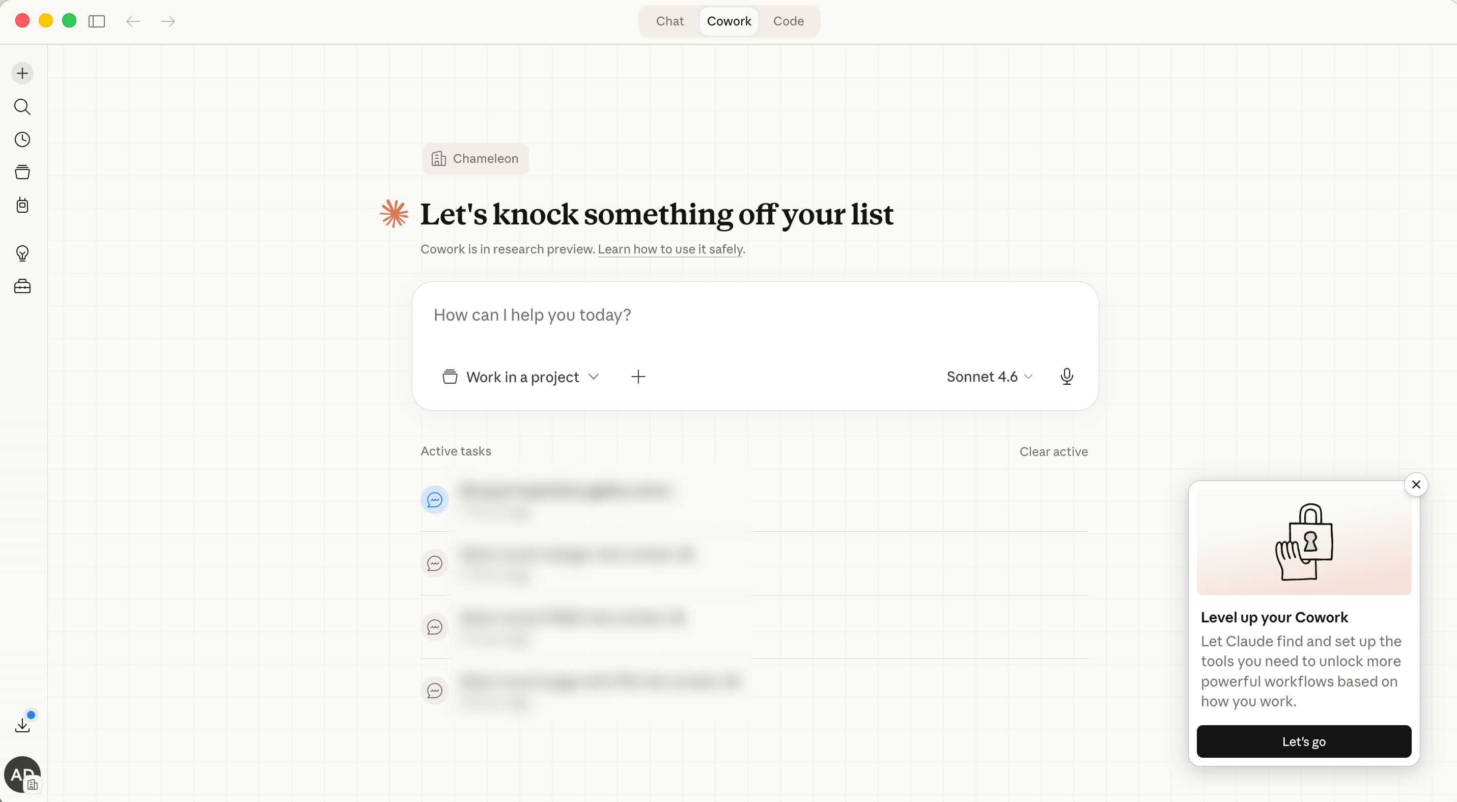Open the tasks clipboard icon in sidebar
The height and width of the screenshot is (802, 1457).
pos(22,205)
